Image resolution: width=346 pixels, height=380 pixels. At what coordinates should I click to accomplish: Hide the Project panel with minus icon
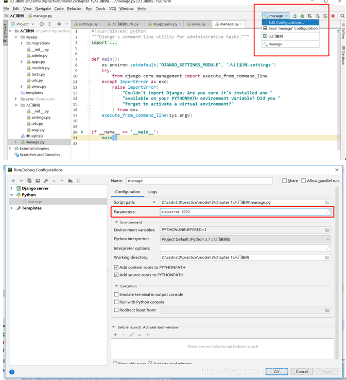point(67,24)
